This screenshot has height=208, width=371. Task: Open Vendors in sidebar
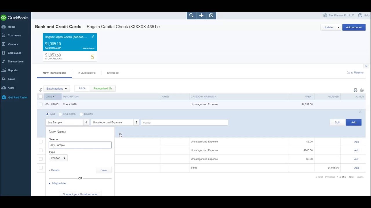[13, 44]
